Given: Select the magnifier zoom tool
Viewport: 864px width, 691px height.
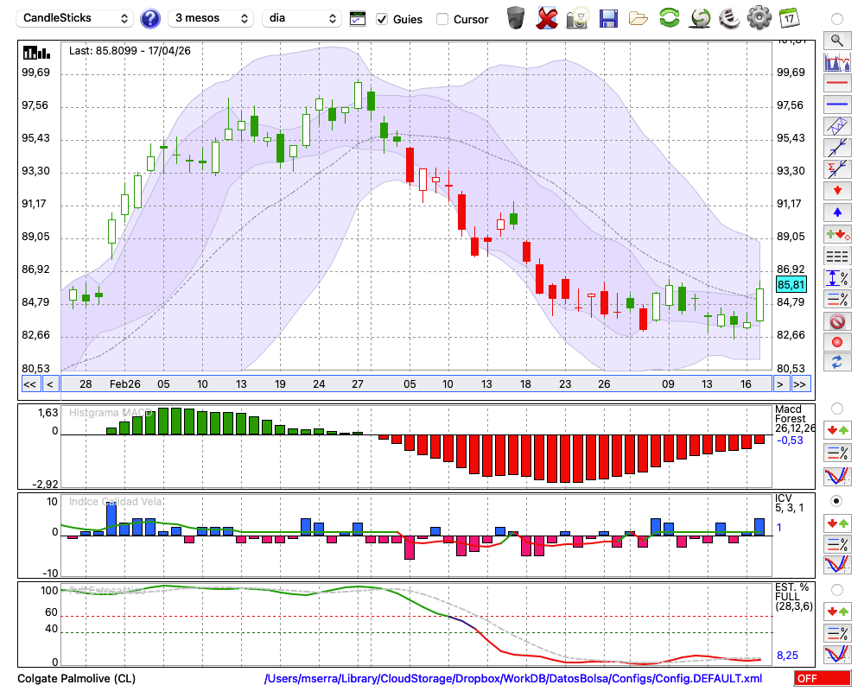Looking at the screenshot, I should 837,41.
